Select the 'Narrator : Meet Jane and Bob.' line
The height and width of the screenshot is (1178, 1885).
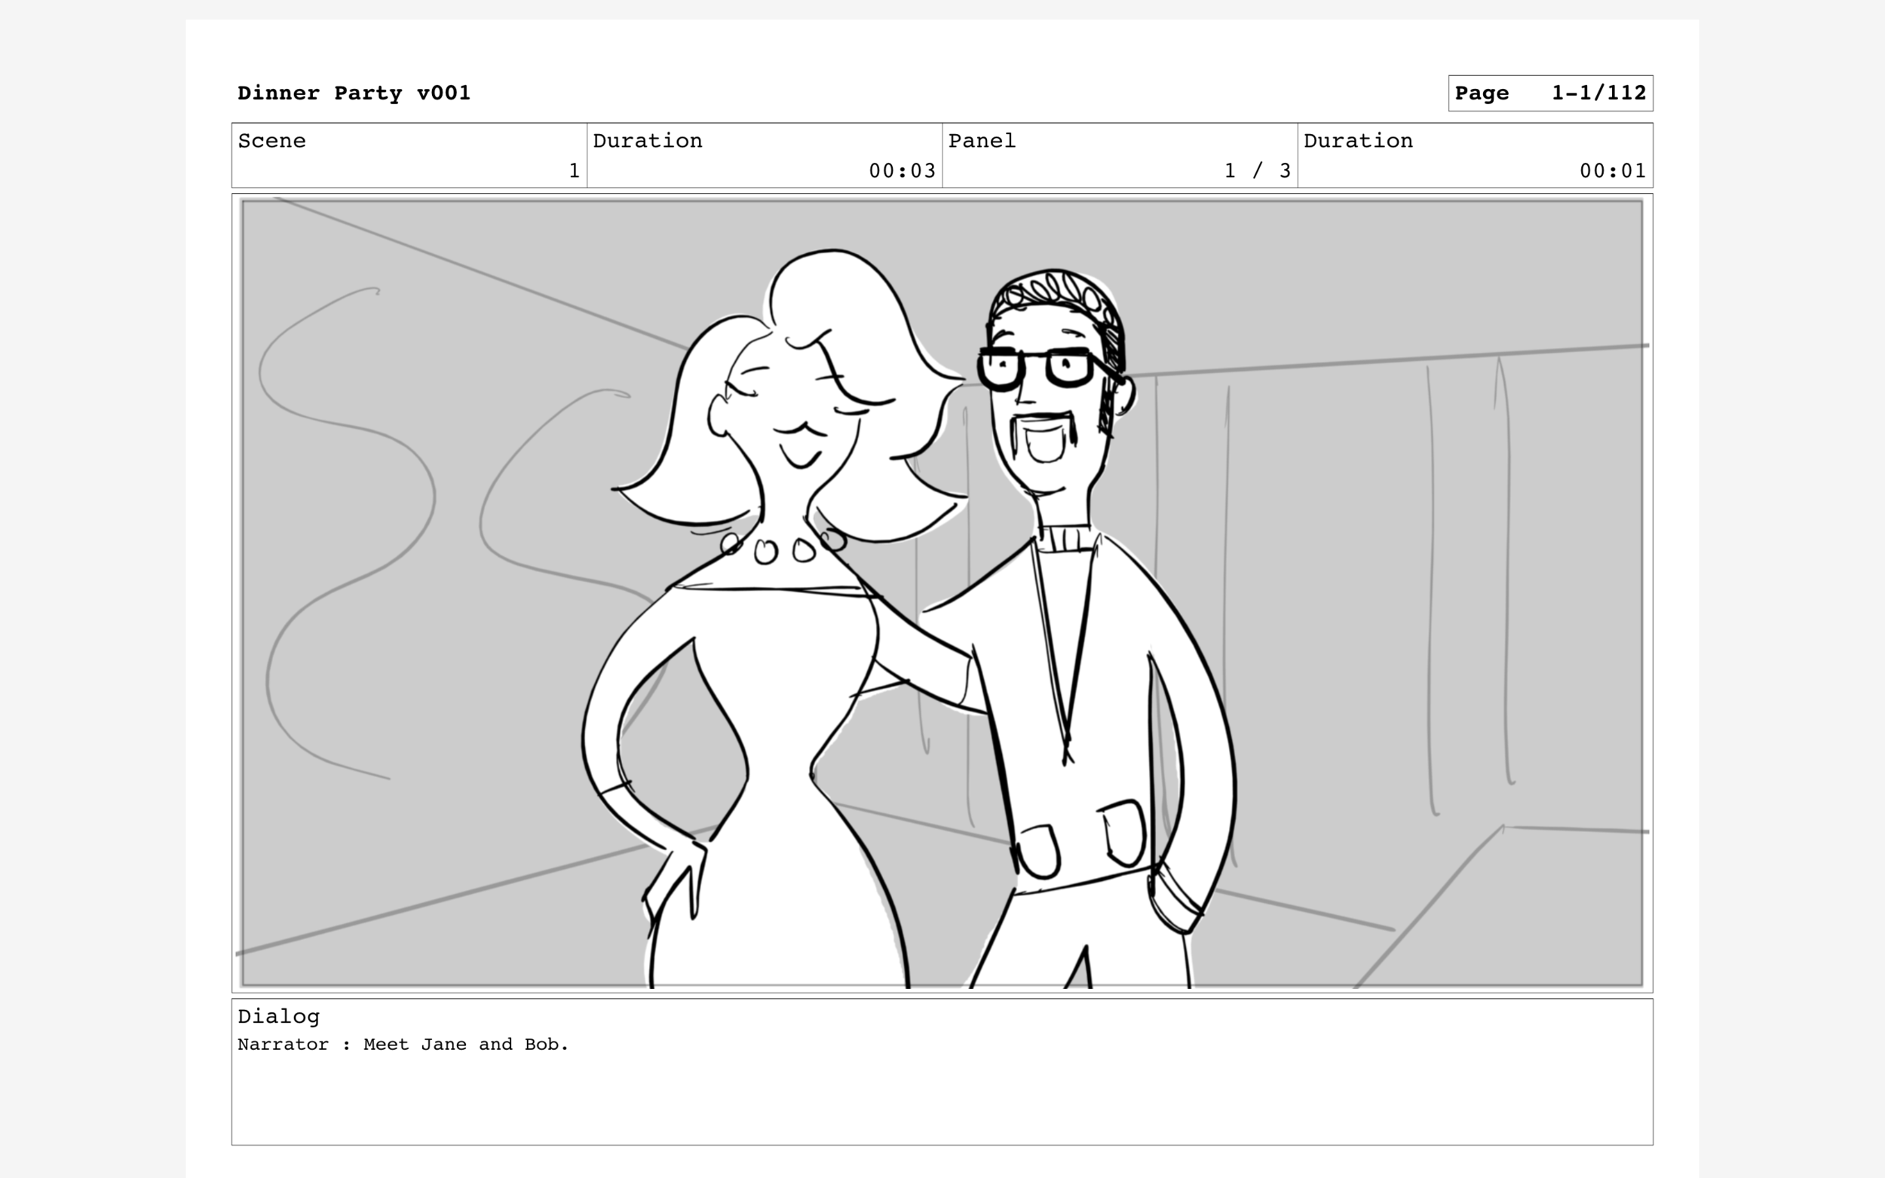tap(403, 1044)
